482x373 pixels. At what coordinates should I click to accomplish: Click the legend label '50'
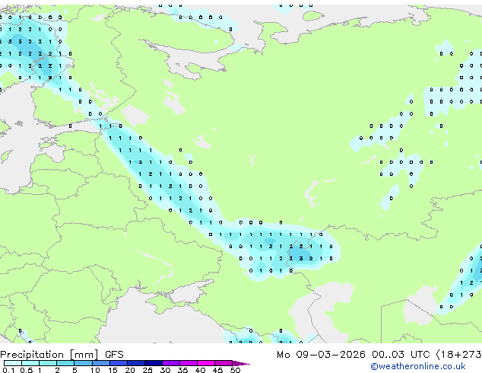click(235, 370)
